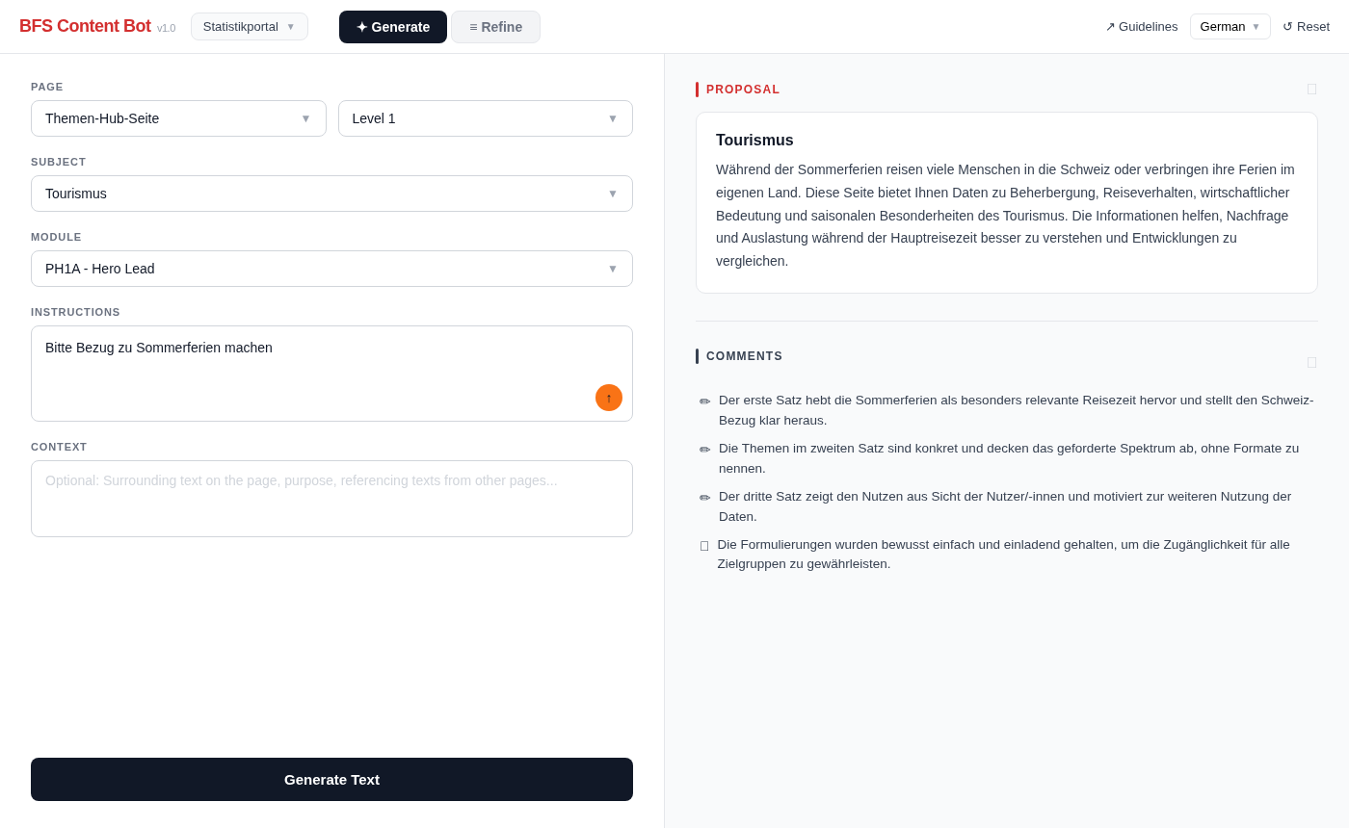The height and width of the screenshot is (828, 1349).
Task: Click the copy icon beside the PROPOSAL heading
Action: 1311,89
